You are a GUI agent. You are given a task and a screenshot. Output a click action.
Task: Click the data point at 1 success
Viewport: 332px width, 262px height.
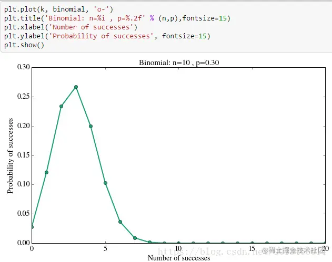[47, 172]
